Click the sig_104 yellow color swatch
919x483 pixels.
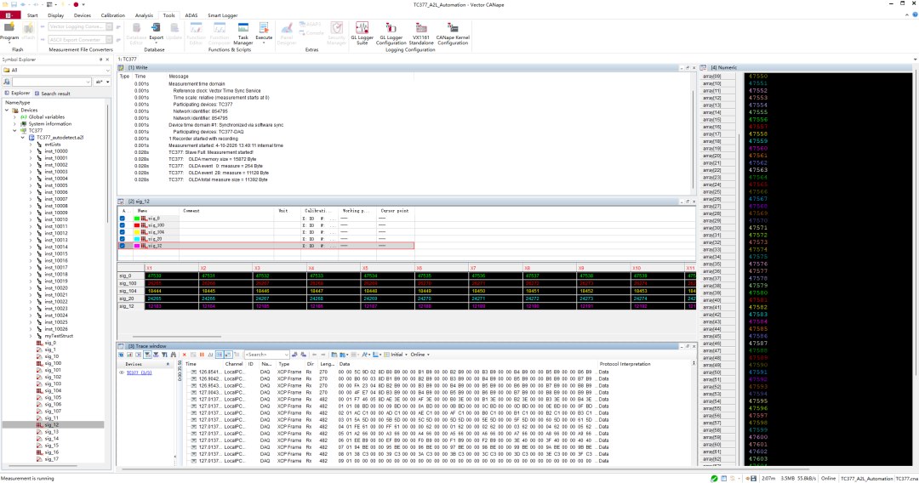pos(136,232)
